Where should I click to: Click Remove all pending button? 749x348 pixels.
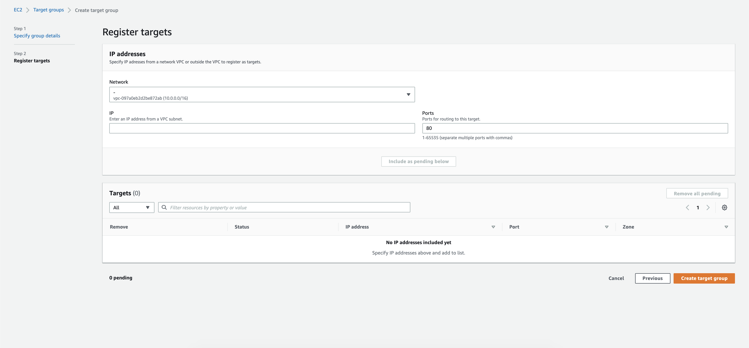697,193
